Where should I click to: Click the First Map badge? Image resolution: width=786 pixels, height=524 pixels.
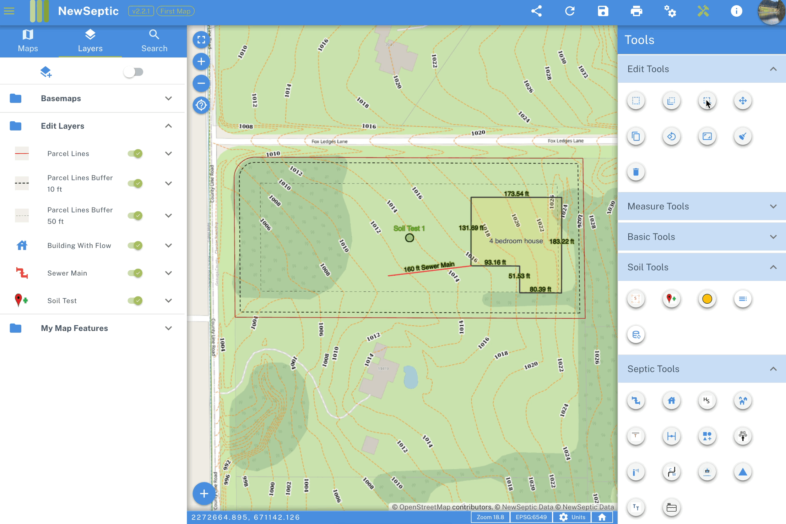pos(175,11)
